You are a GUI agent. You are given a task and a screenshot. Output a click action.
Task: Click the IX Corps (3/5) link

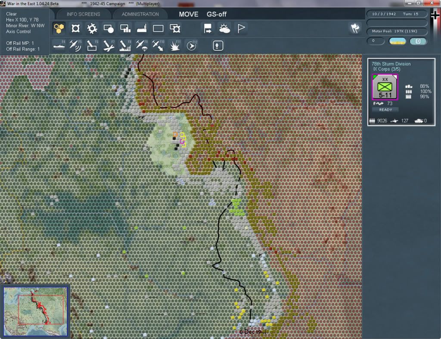[386, 69]
